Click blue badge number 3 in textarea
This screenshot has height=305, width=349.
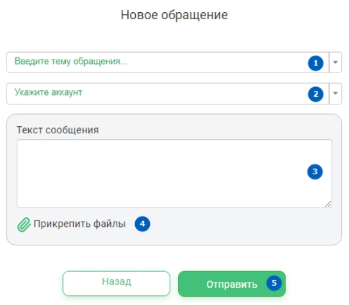[315, 172]
